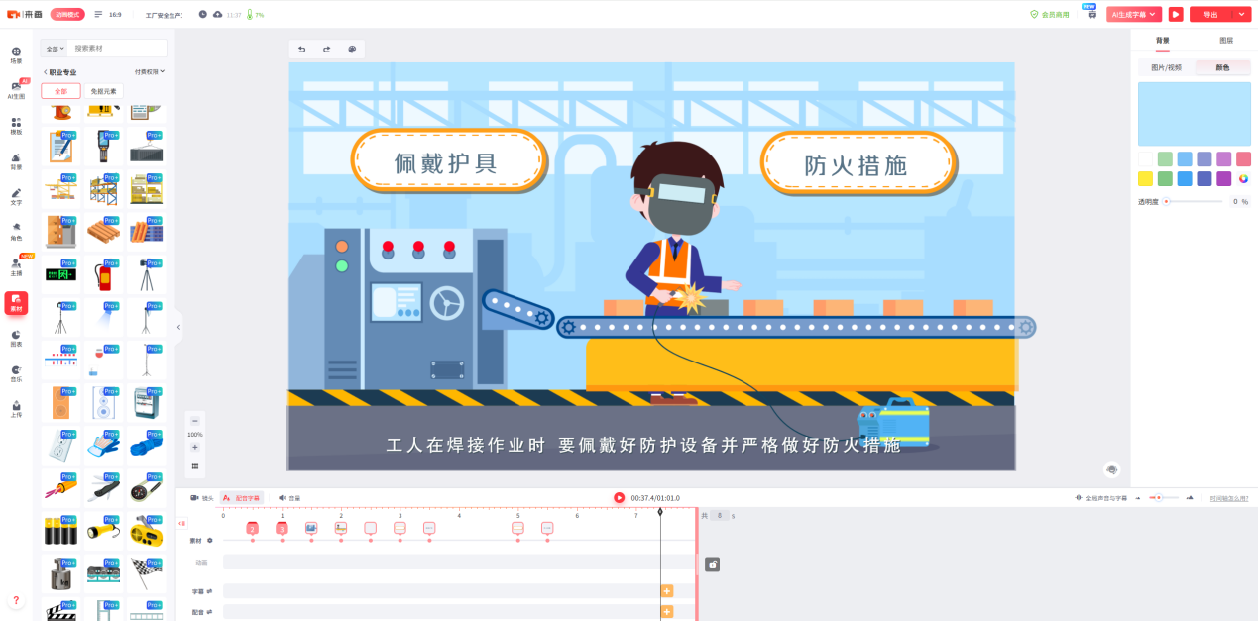Image resolution: width=1258 pixels, height=621 pixels.
Task: Select the yellow background color swatch
Action: (1145, 178)
